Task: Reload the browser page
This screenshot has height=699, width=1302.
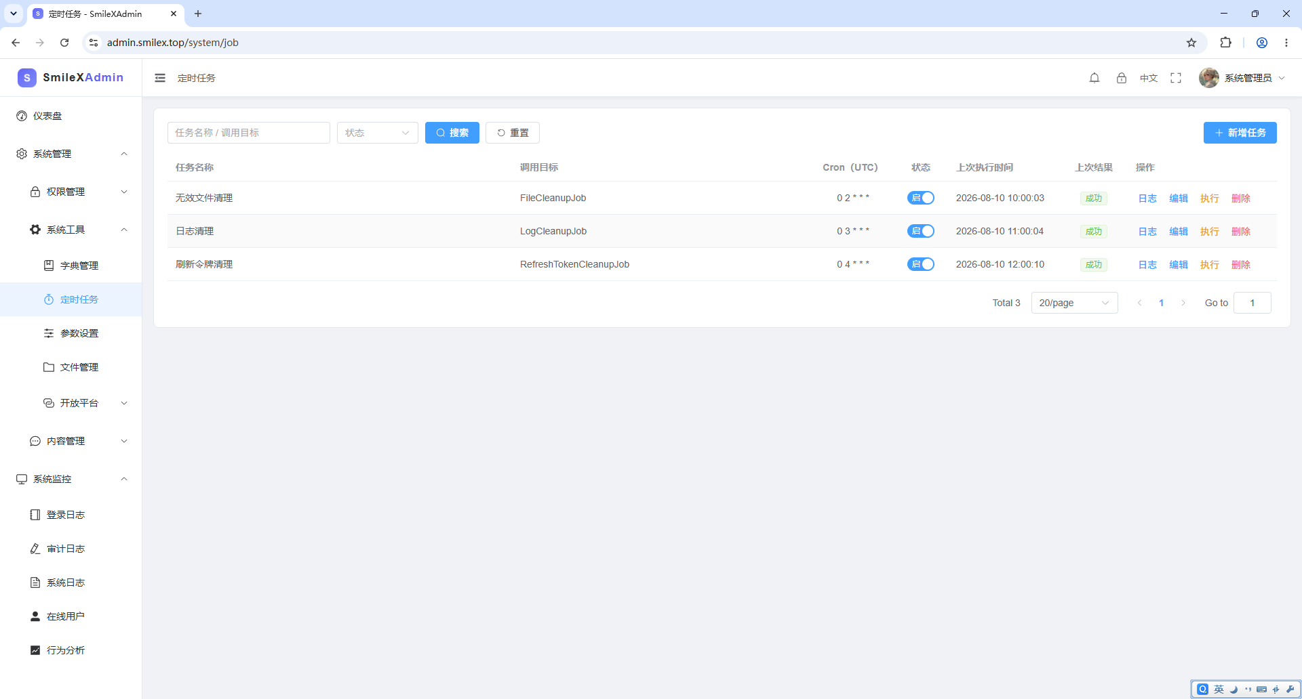Action: coord(64,43)
